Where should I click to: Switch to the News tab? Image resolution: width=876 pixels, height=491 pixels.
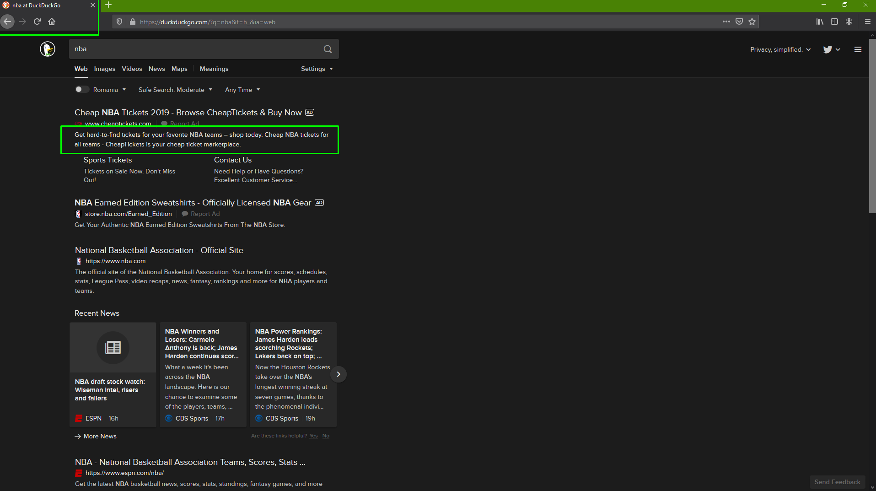(156, 69)
